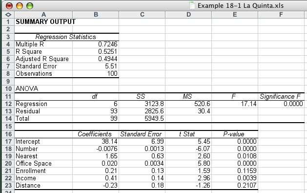Select column D header
This screenshot has height=193, width=307.
coord(188,15)
